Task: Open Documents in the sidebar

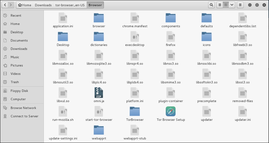Action: (x=22, y=41)
